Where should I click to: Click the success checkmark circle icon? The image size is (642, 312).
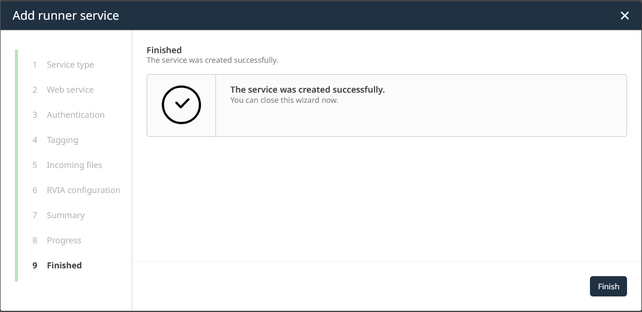[181, 105]
